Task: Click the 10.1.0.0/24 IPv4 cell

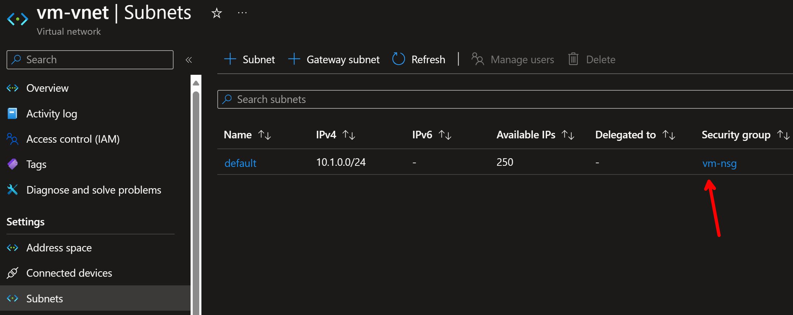Action: coord(341,162)
